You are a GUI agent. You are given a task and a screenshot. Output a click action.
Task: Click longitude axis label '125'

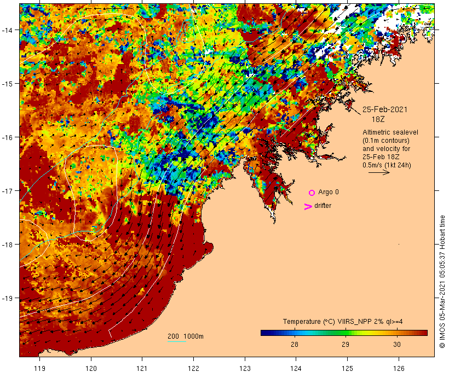pyautogui.click(x=347, y=368)
